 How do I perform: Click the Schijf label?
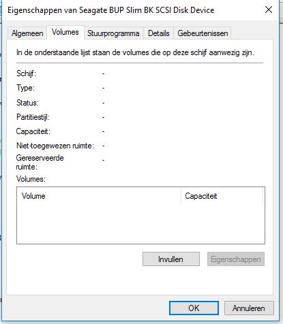26,74
